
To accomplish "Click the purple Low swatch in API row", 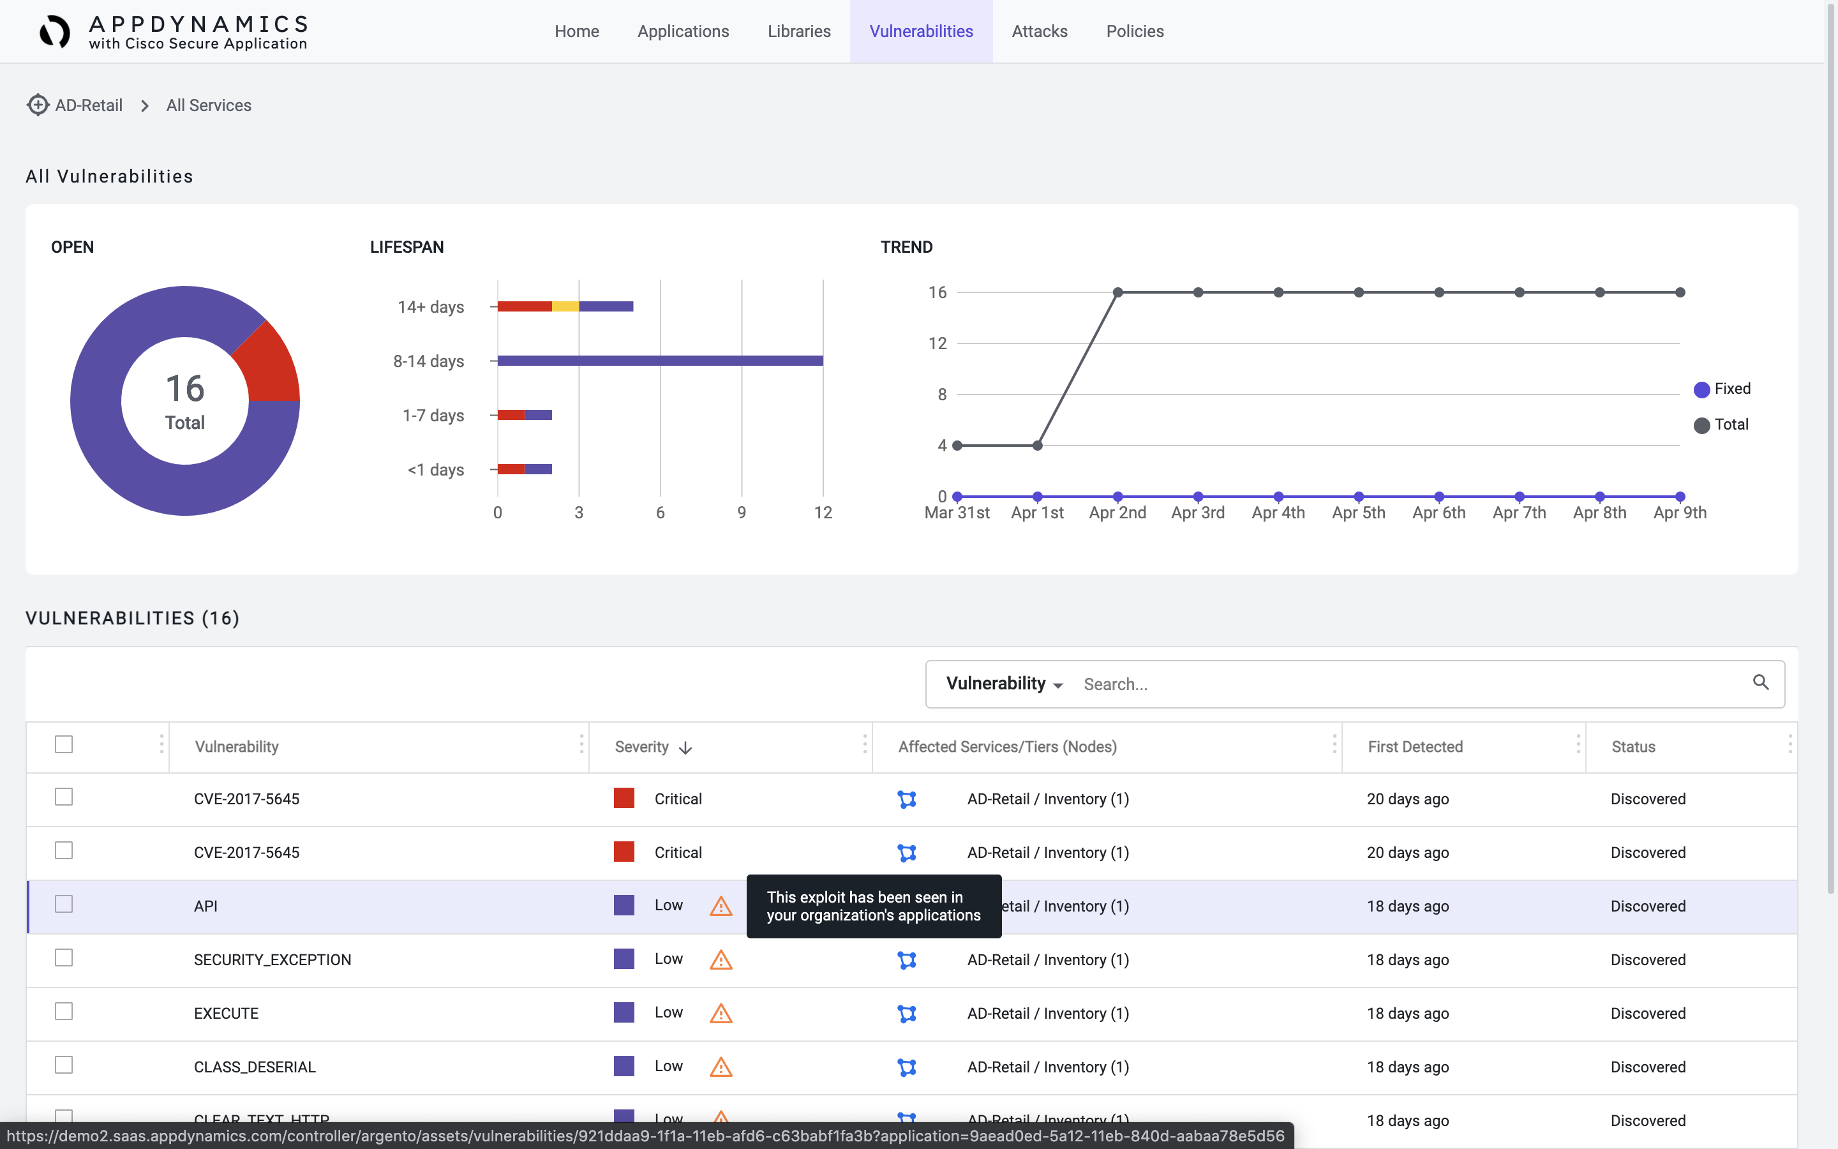I will tap(624, 905).
